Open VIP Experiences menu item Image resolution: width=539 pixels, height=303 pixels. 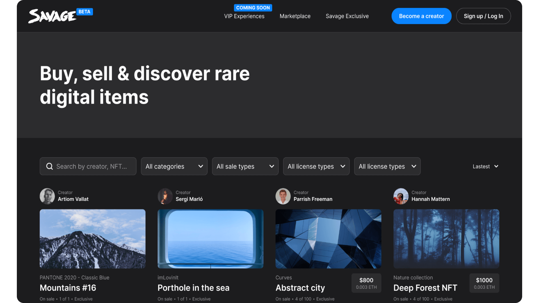[244, 16]
